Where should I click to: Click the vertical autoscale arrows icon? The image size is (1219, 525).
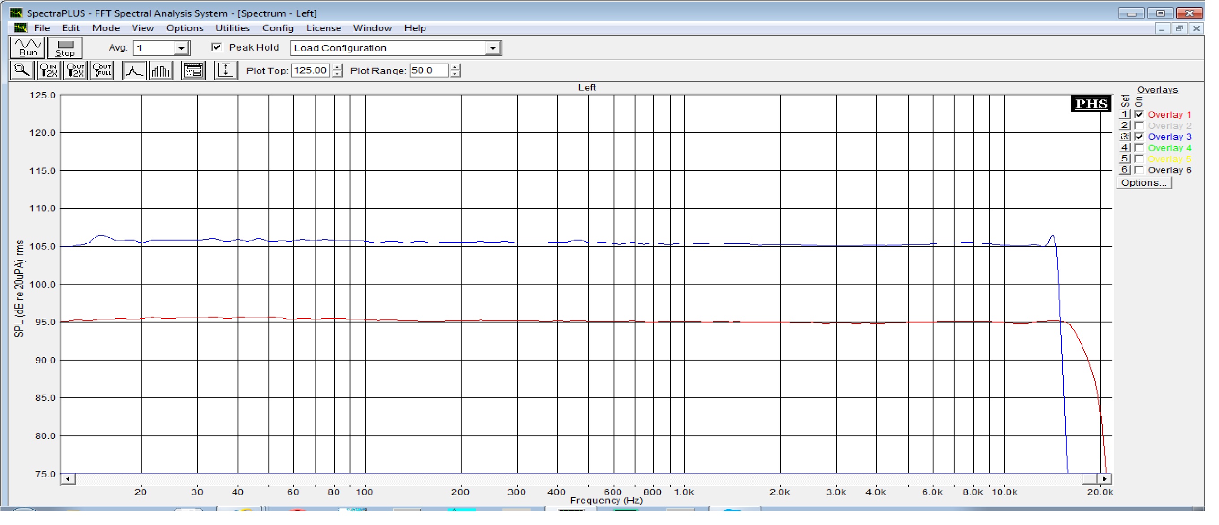coord(225,70)
